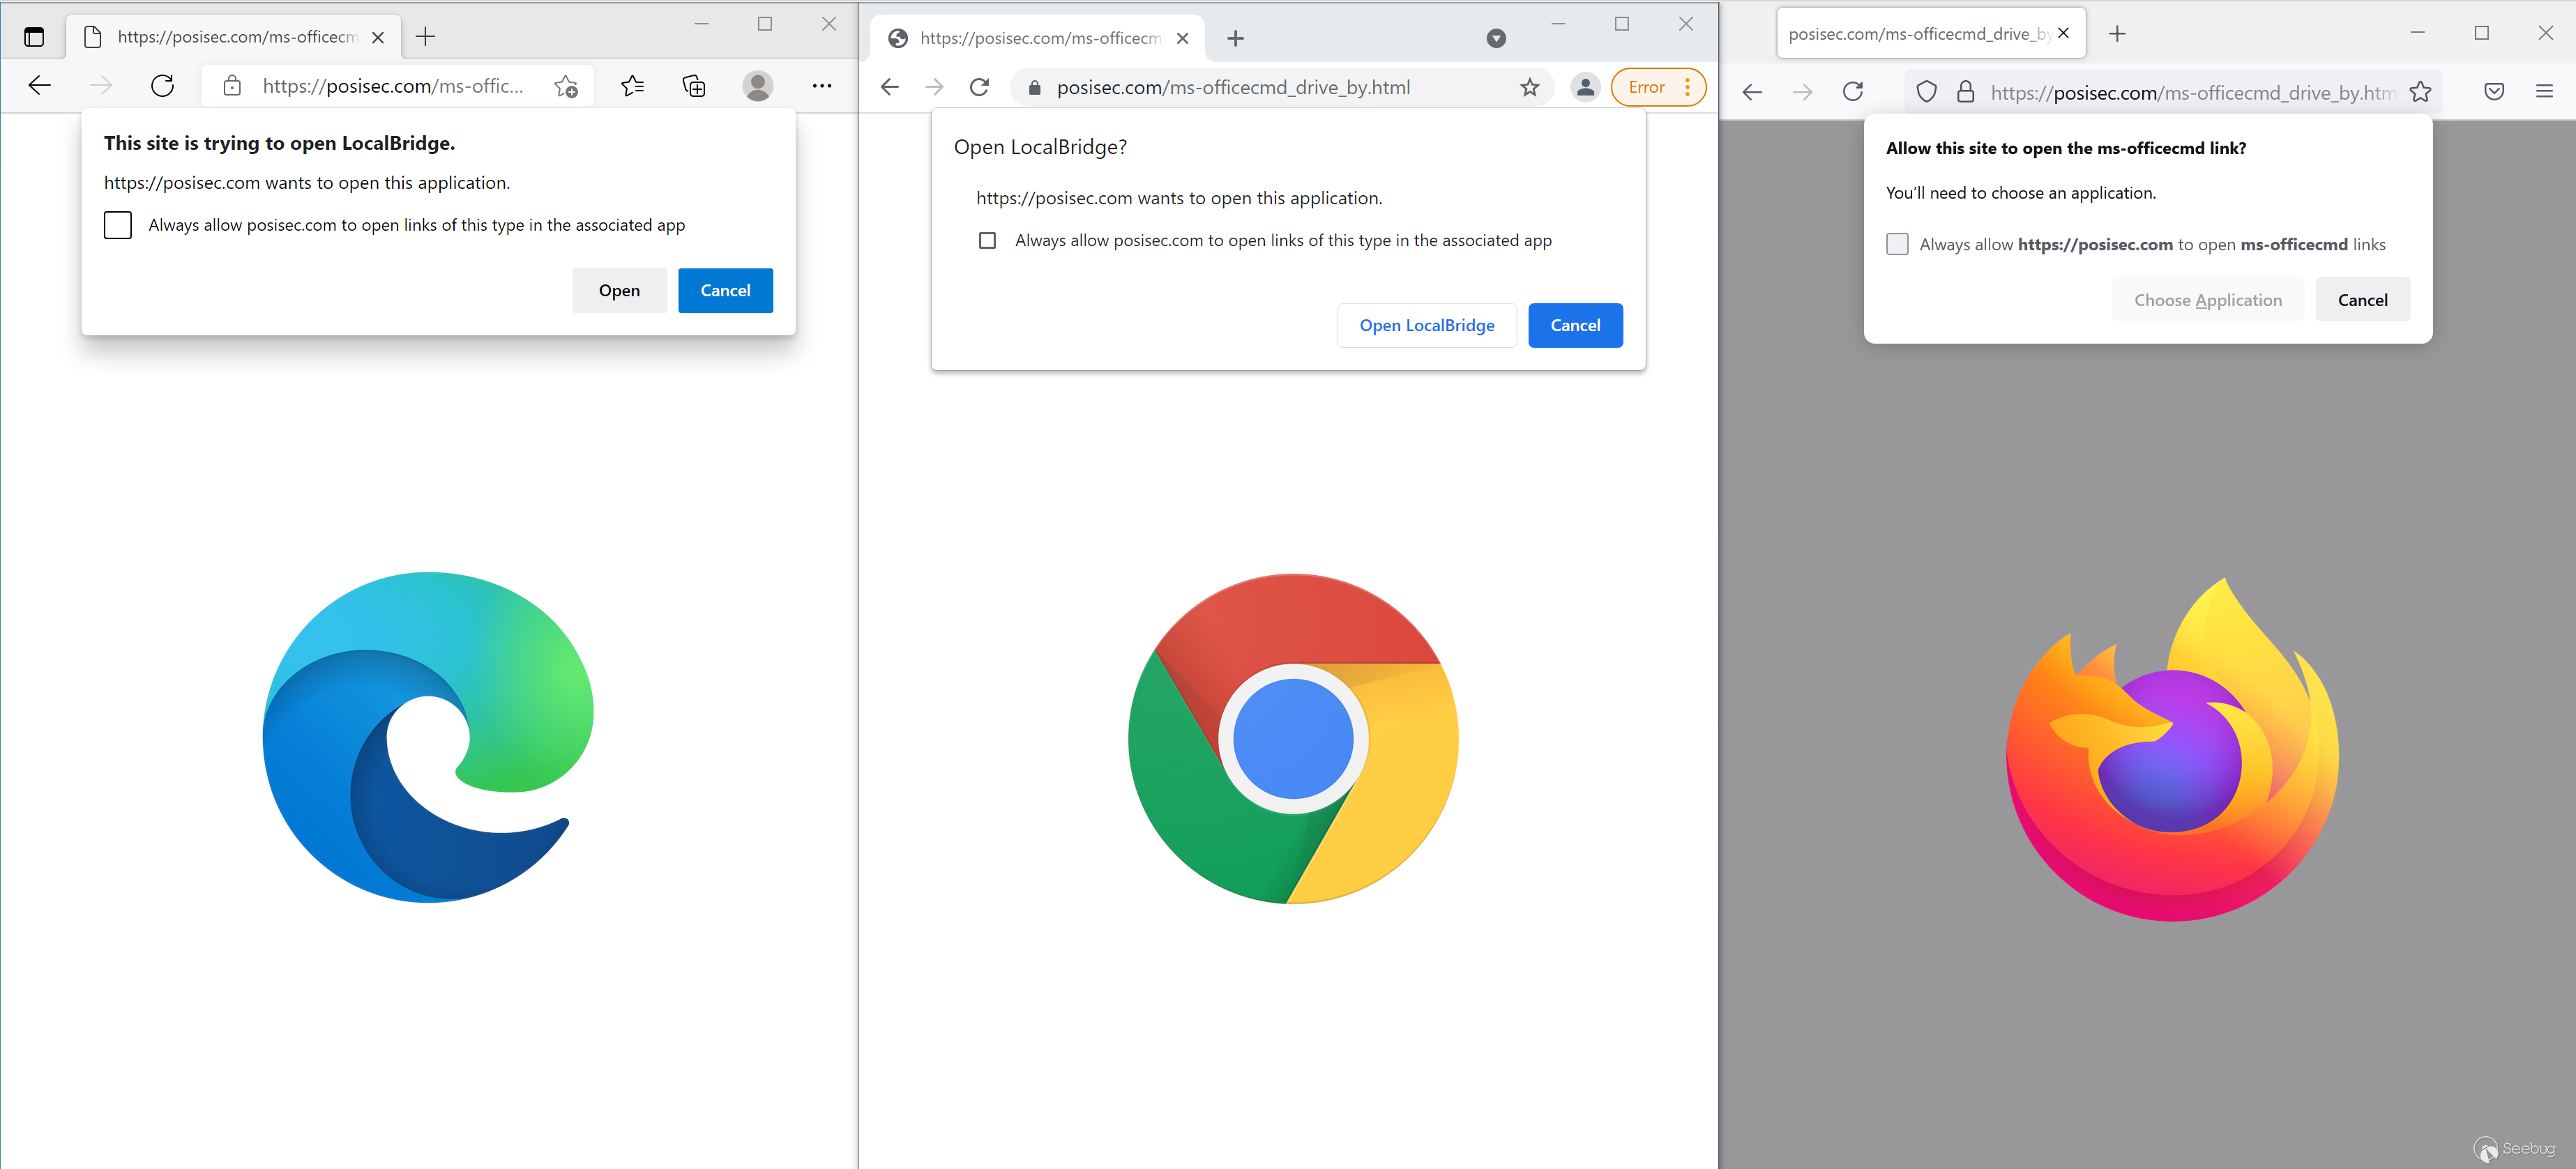The height and width of the screenshot is (1169, 2576).
Task: Open Chrome's user profile avatar icon
Action: pos(1585,87)
